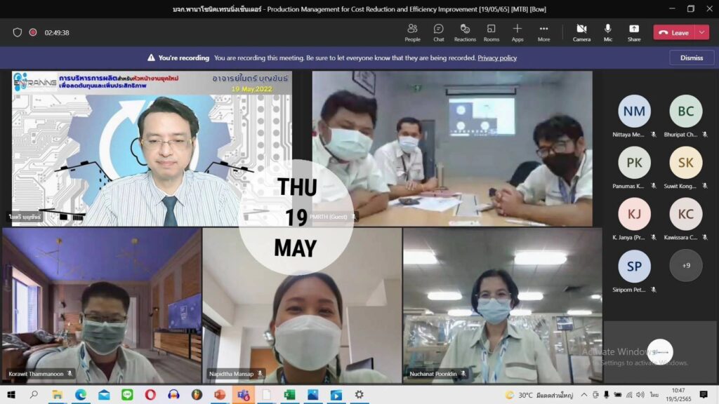The width and height of the screenshot is (719, 404).
Task: Select Suwit SK participant avatar
Action: pyautogui.click(x=685, y=163)
